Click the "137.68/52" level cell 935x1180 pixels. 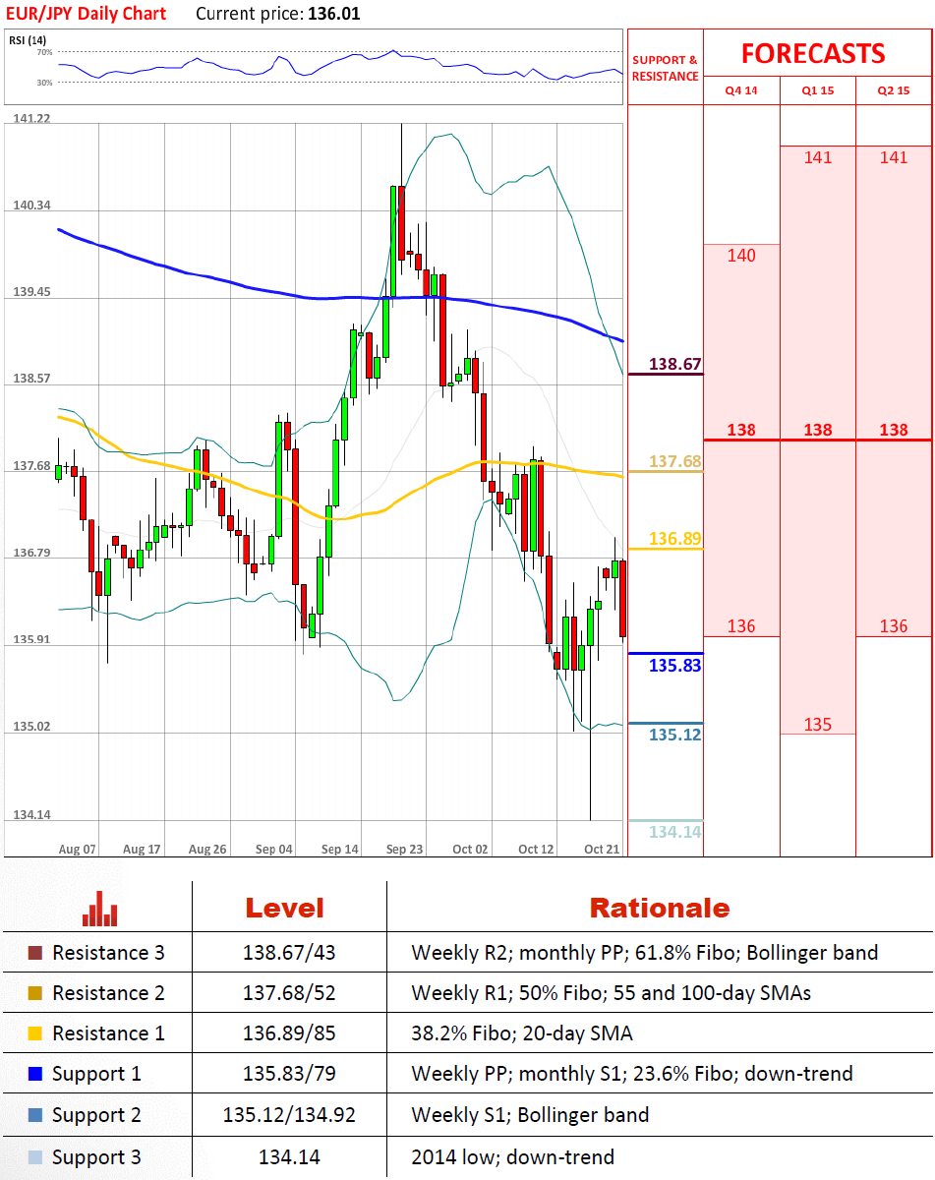coord(289,993)
